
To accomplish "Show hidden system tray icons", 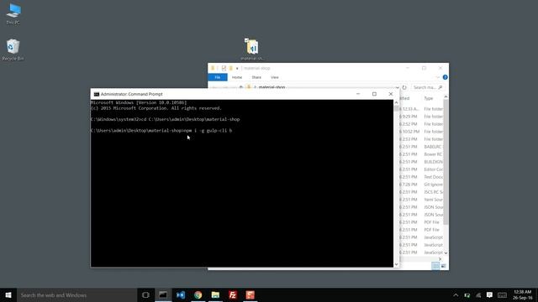I will pos(456,295).
